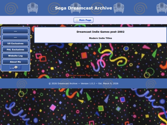The image size is (167, 125).
Task: Click the Dreamcast icon beside Main Page
Action: 77,20
